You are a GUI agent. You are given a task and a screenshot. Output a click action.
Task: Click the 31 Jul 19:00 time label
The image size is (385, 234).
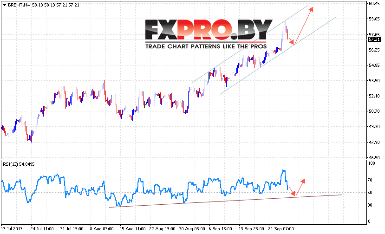click(72, 229)
